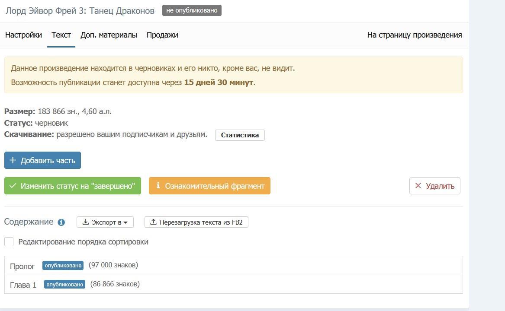Open the Продажи tab
This screenshot has width=505, height=311.
(162, 35)
